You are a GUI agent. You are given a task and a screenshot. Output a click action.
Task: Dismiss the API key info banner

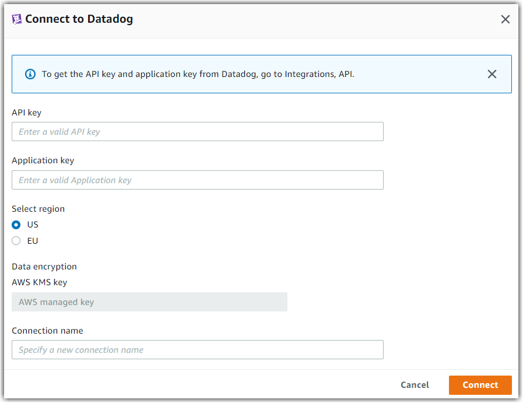(492, 74)
